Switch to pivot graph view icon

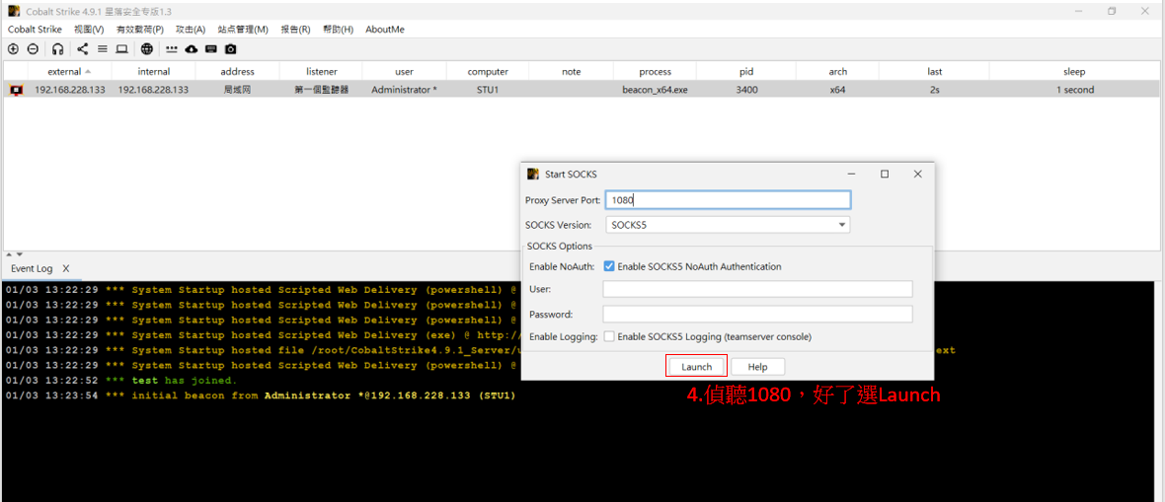tap(83, 49)
